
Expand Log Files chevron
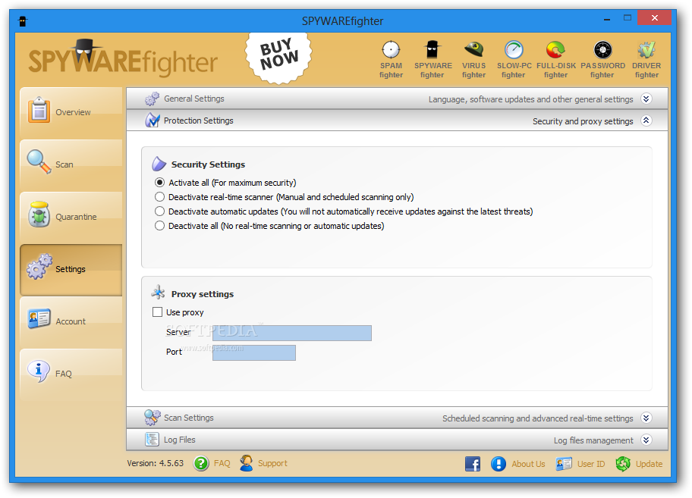coord(646,440)
